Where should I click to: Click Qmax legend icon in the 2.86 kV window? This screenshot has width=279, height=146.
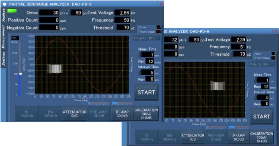pos(158,27)
